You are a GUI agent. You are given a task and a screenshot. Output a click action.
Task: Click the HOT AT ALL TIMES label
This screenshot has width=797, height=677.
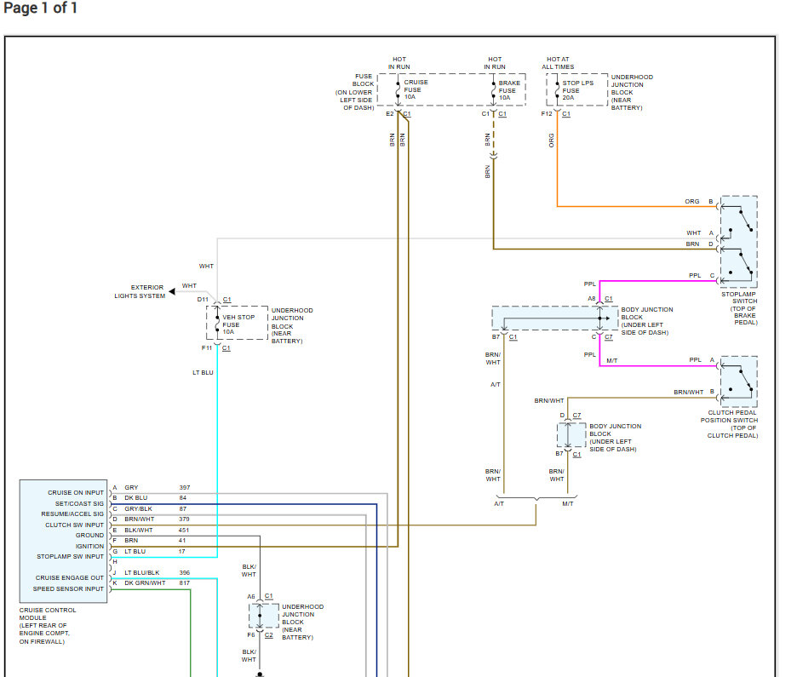558,63
